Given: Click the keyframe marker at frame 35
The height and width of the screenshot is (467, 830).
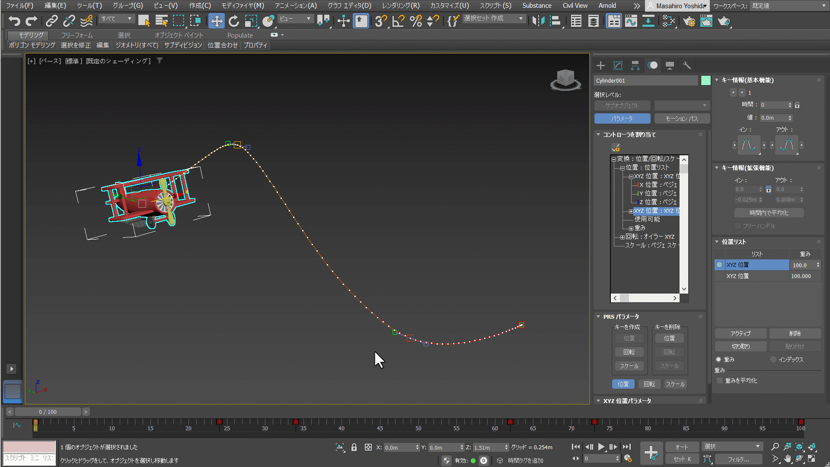Looking at the screenshot, I should [x=296, y=422].
